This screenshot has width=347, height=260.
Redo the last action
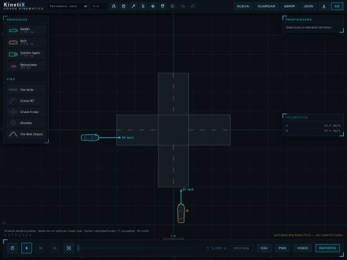click(193, 6)
